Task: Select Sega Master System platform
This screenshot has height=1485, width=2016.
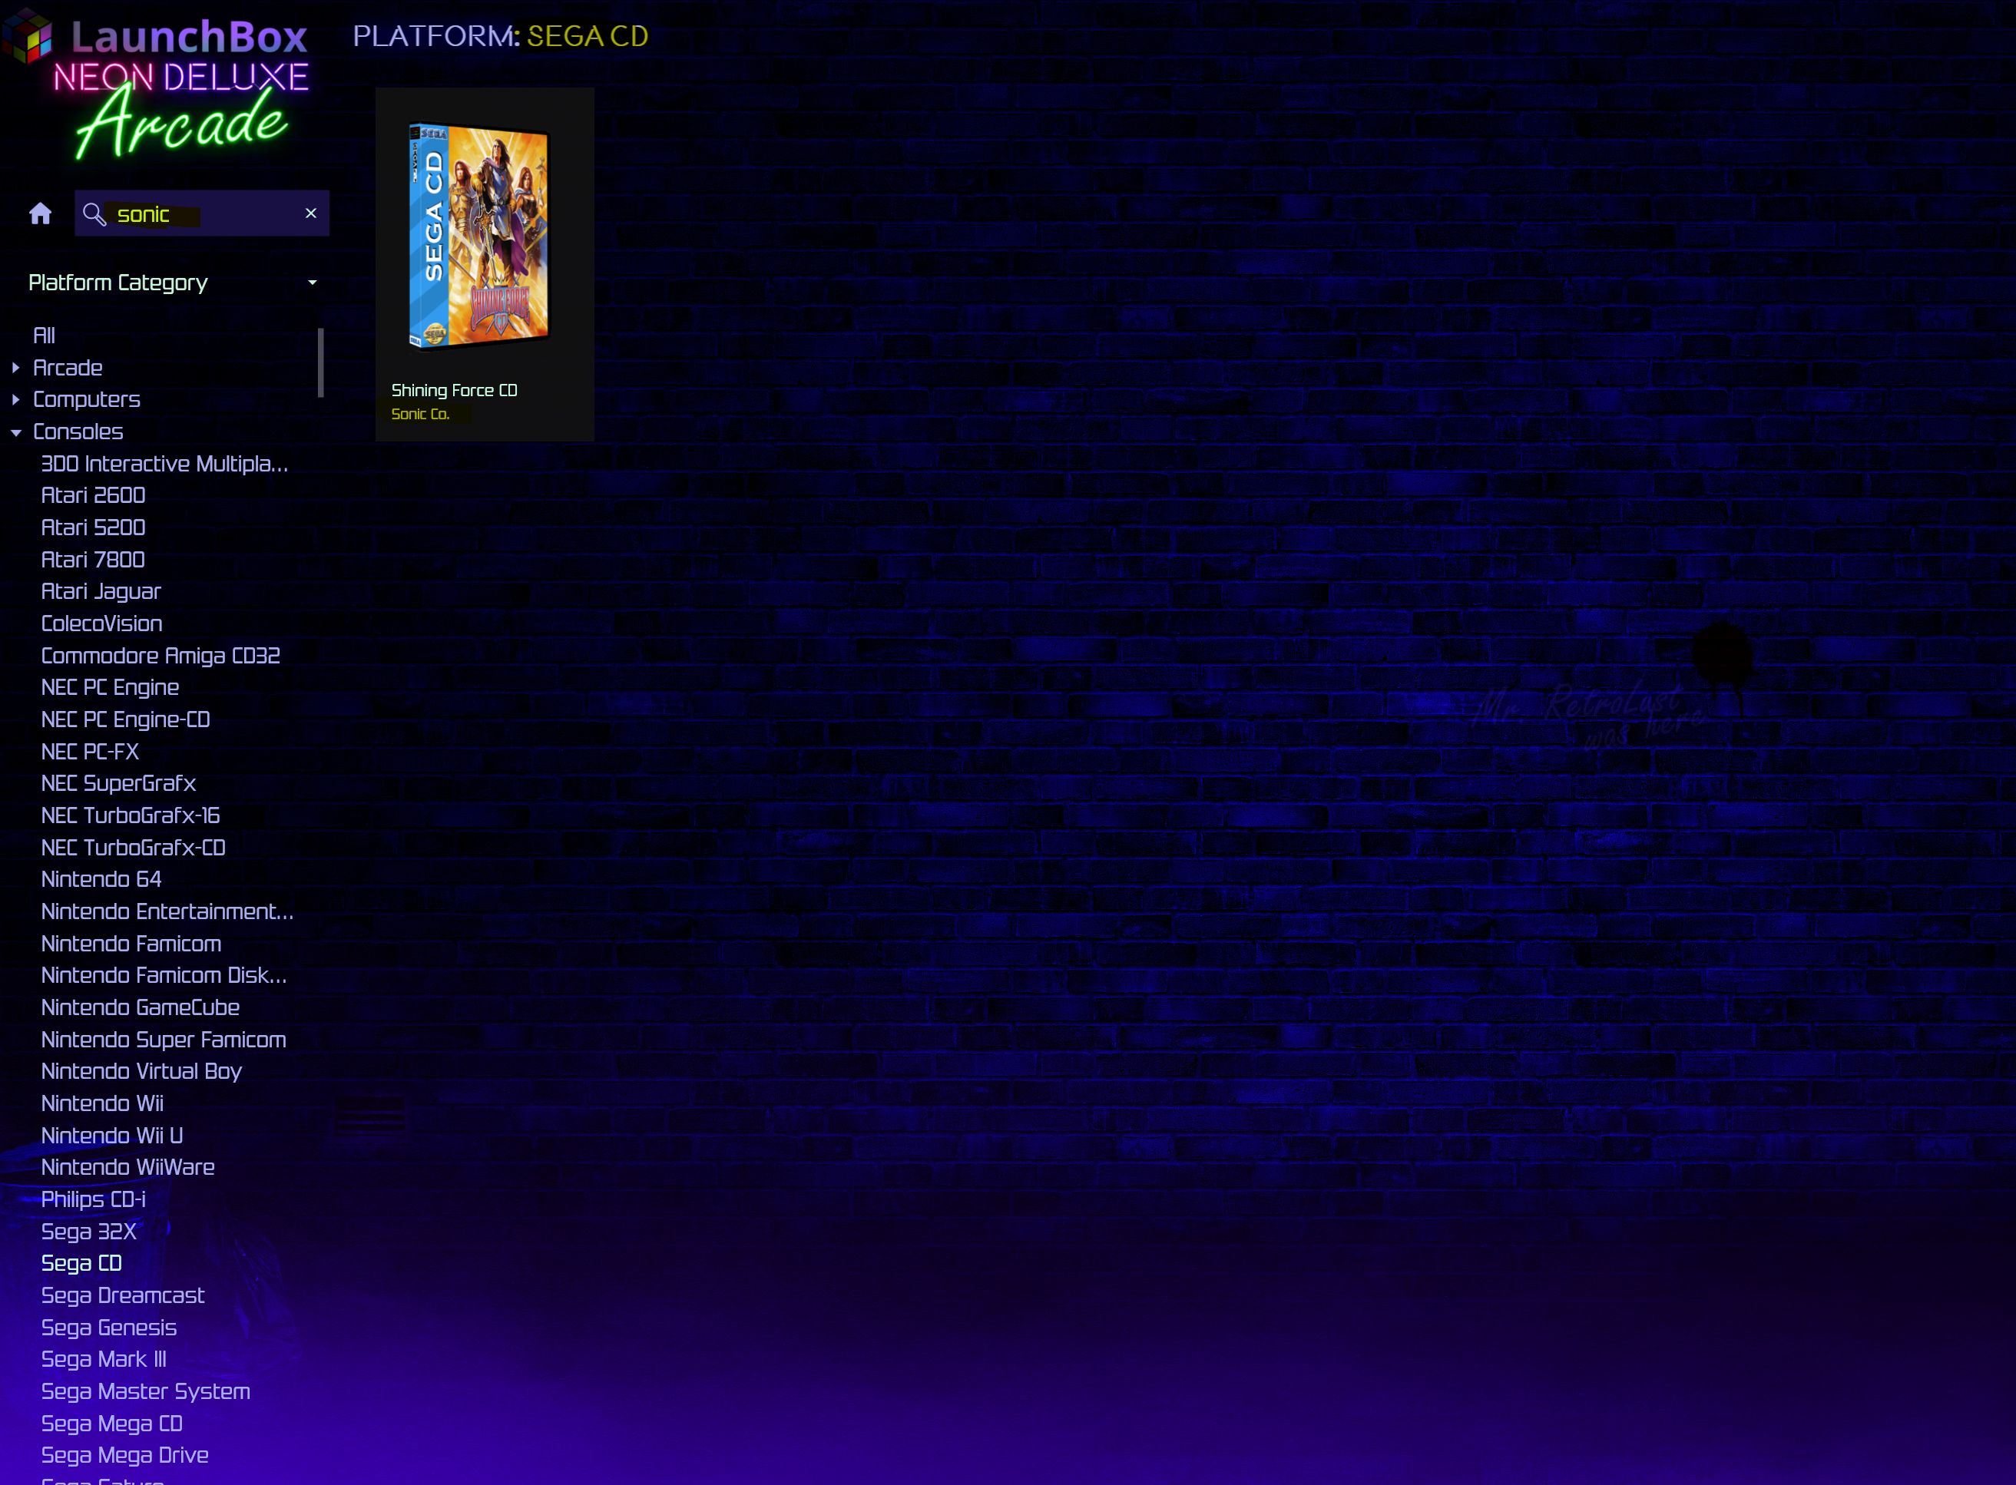Action: tap(146, 1394)
